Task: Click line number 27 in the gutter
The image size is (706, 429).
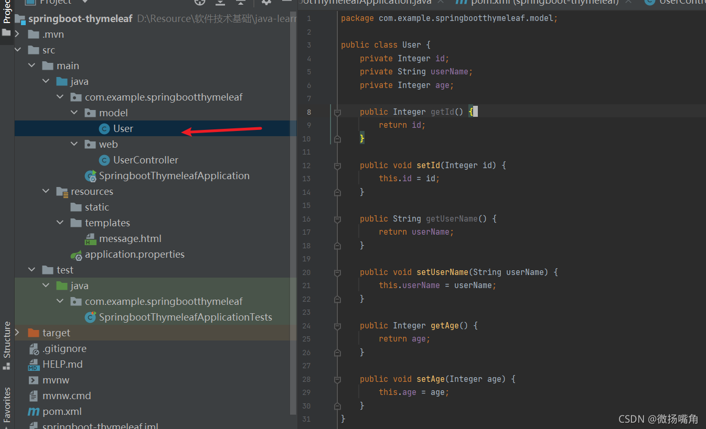Action: pos(306,366)
